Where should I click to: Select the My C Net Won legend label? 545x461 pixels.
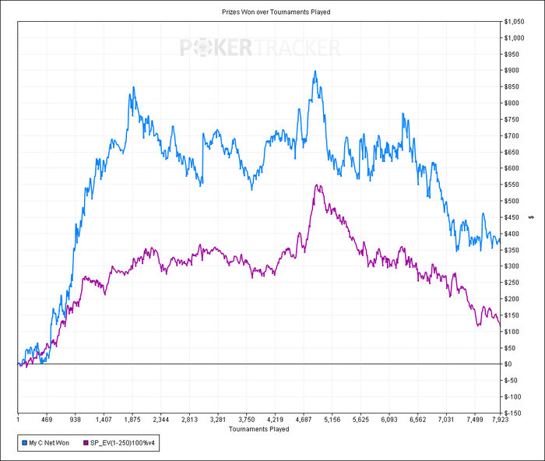coord(49,443)
